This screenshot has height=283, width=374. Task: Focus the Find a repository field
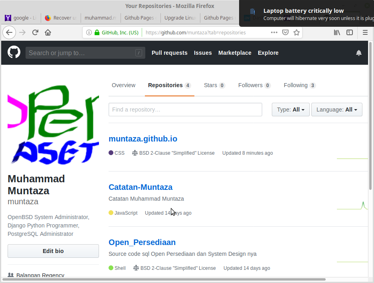(x=185, y=110)
